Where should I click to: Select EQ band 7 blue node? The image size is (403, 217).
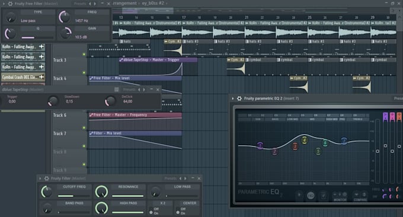[x=344, y=141]
